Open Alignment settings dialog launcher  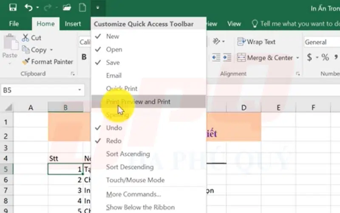298,74
